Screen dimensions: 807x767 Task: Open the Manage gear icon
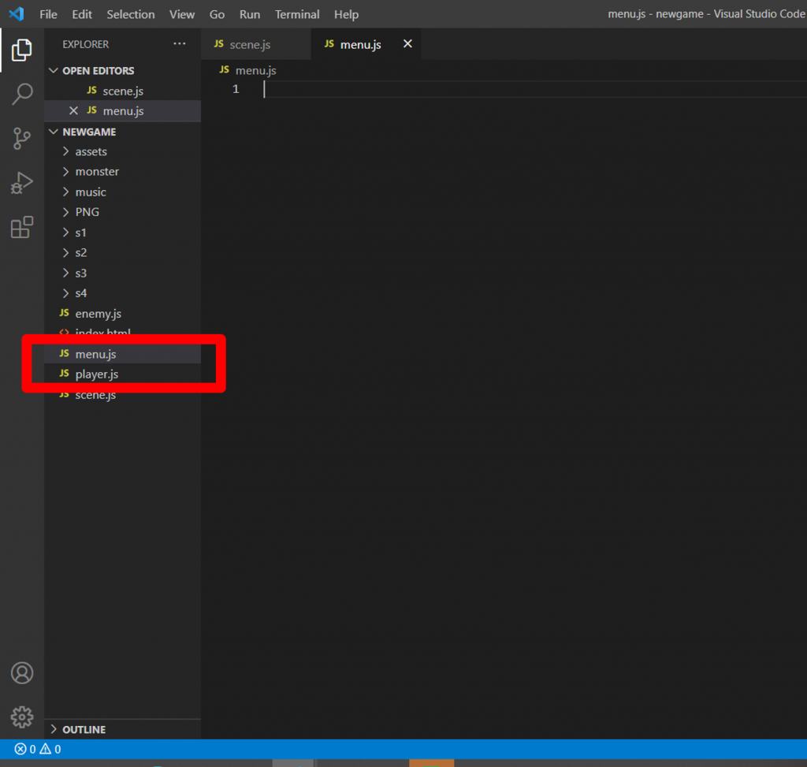[21, 717]
